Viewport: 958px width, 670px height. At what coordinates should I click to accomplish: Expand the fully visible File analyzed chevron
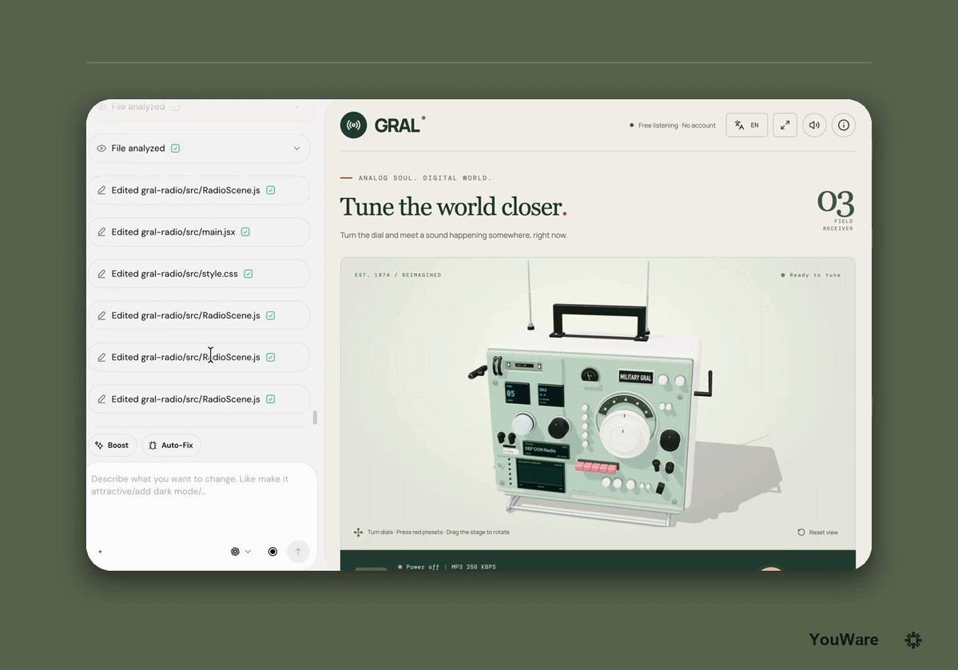(297, 149)
